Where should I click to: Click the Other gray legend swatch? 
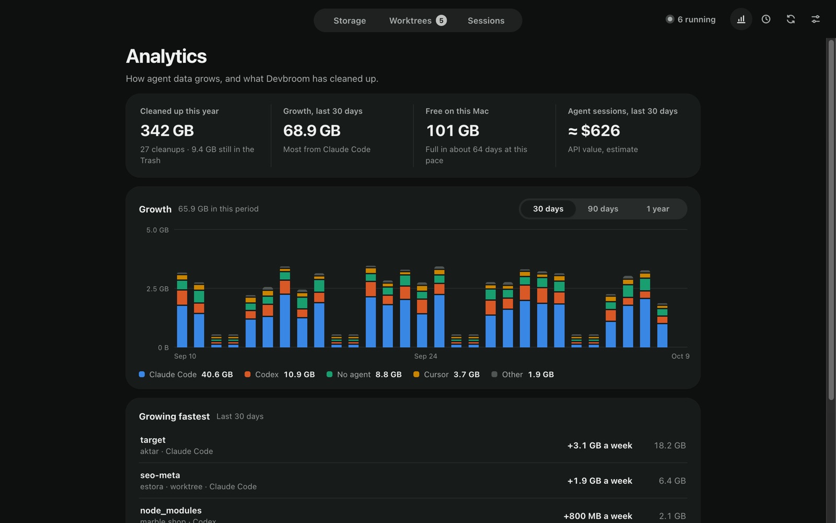coord(494,374)
